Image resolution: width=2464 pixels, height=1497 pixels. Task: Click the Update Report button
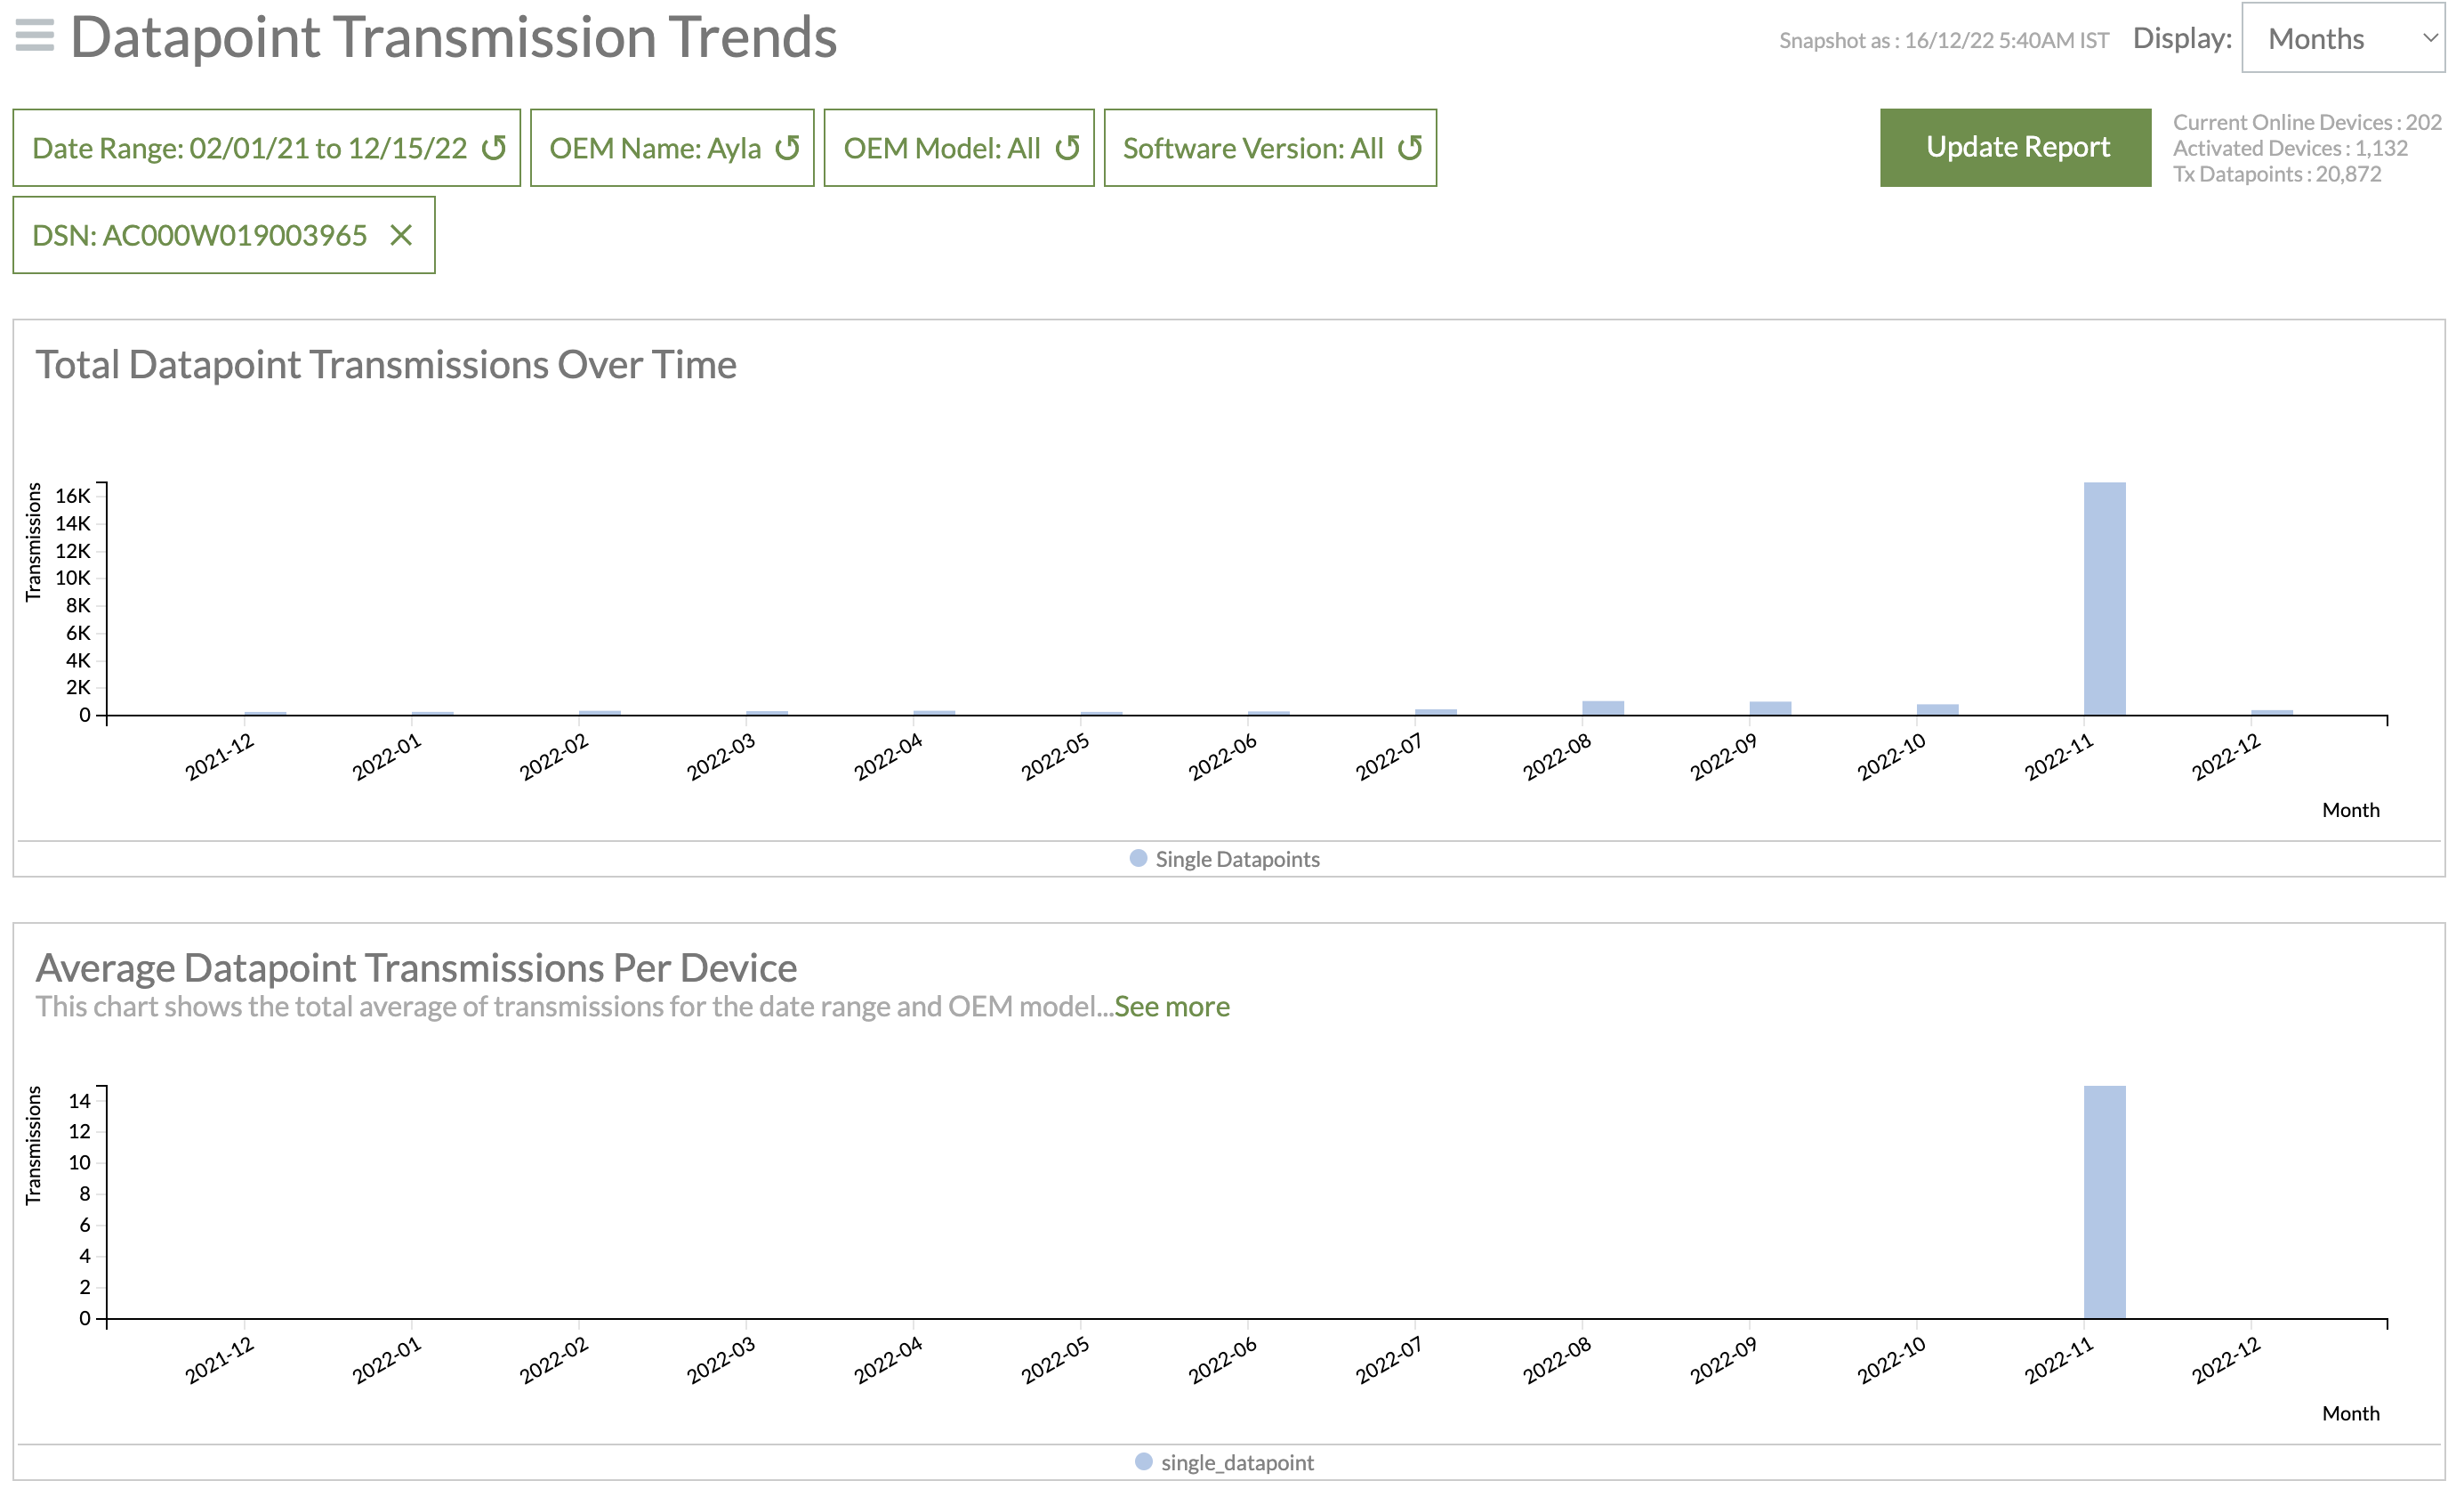coord(2015,147)
